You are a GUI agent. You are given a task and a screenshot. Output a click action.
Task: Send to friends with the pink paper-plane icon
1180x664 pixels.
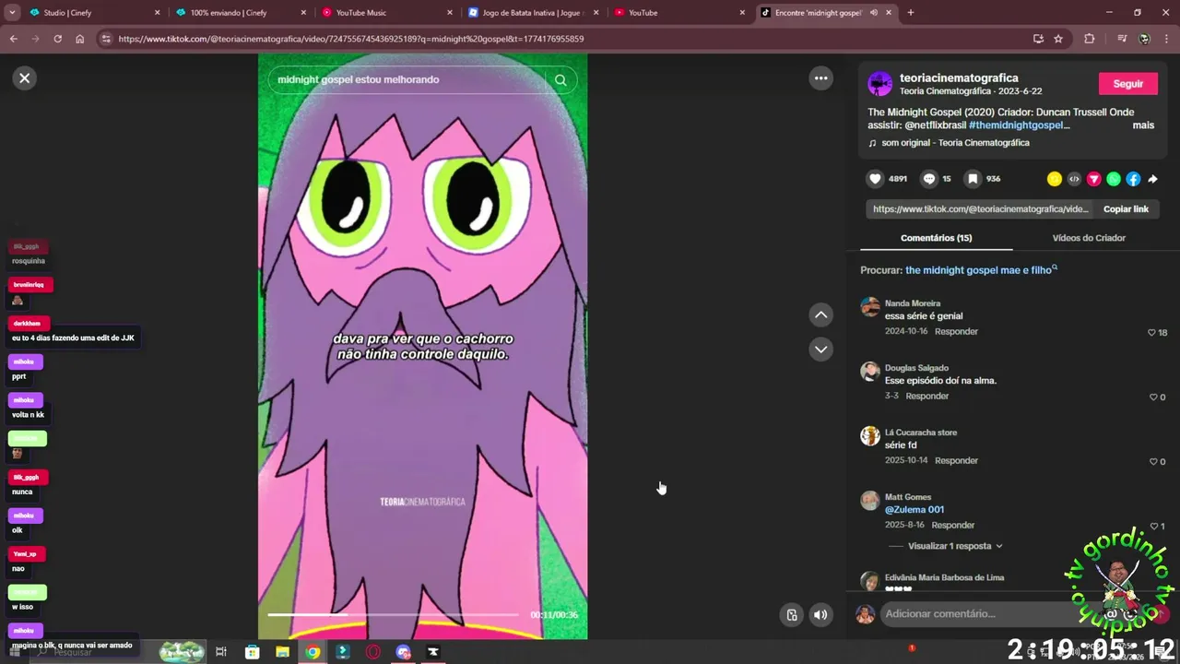pyautogui.click(x=1094, y=179)
